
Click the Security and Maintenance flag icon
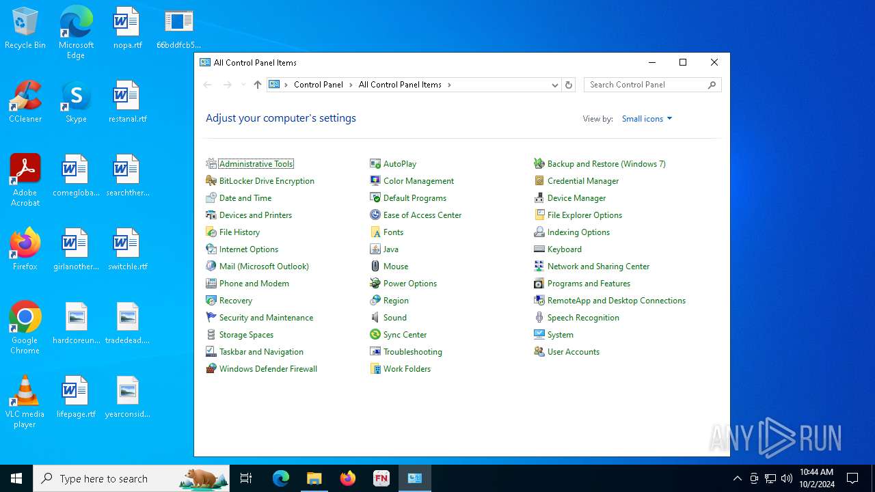[x=211, y=318]
